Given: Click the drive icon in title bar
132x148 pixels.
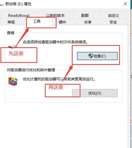Looking at the screenshot, I should tap(2, 5).
